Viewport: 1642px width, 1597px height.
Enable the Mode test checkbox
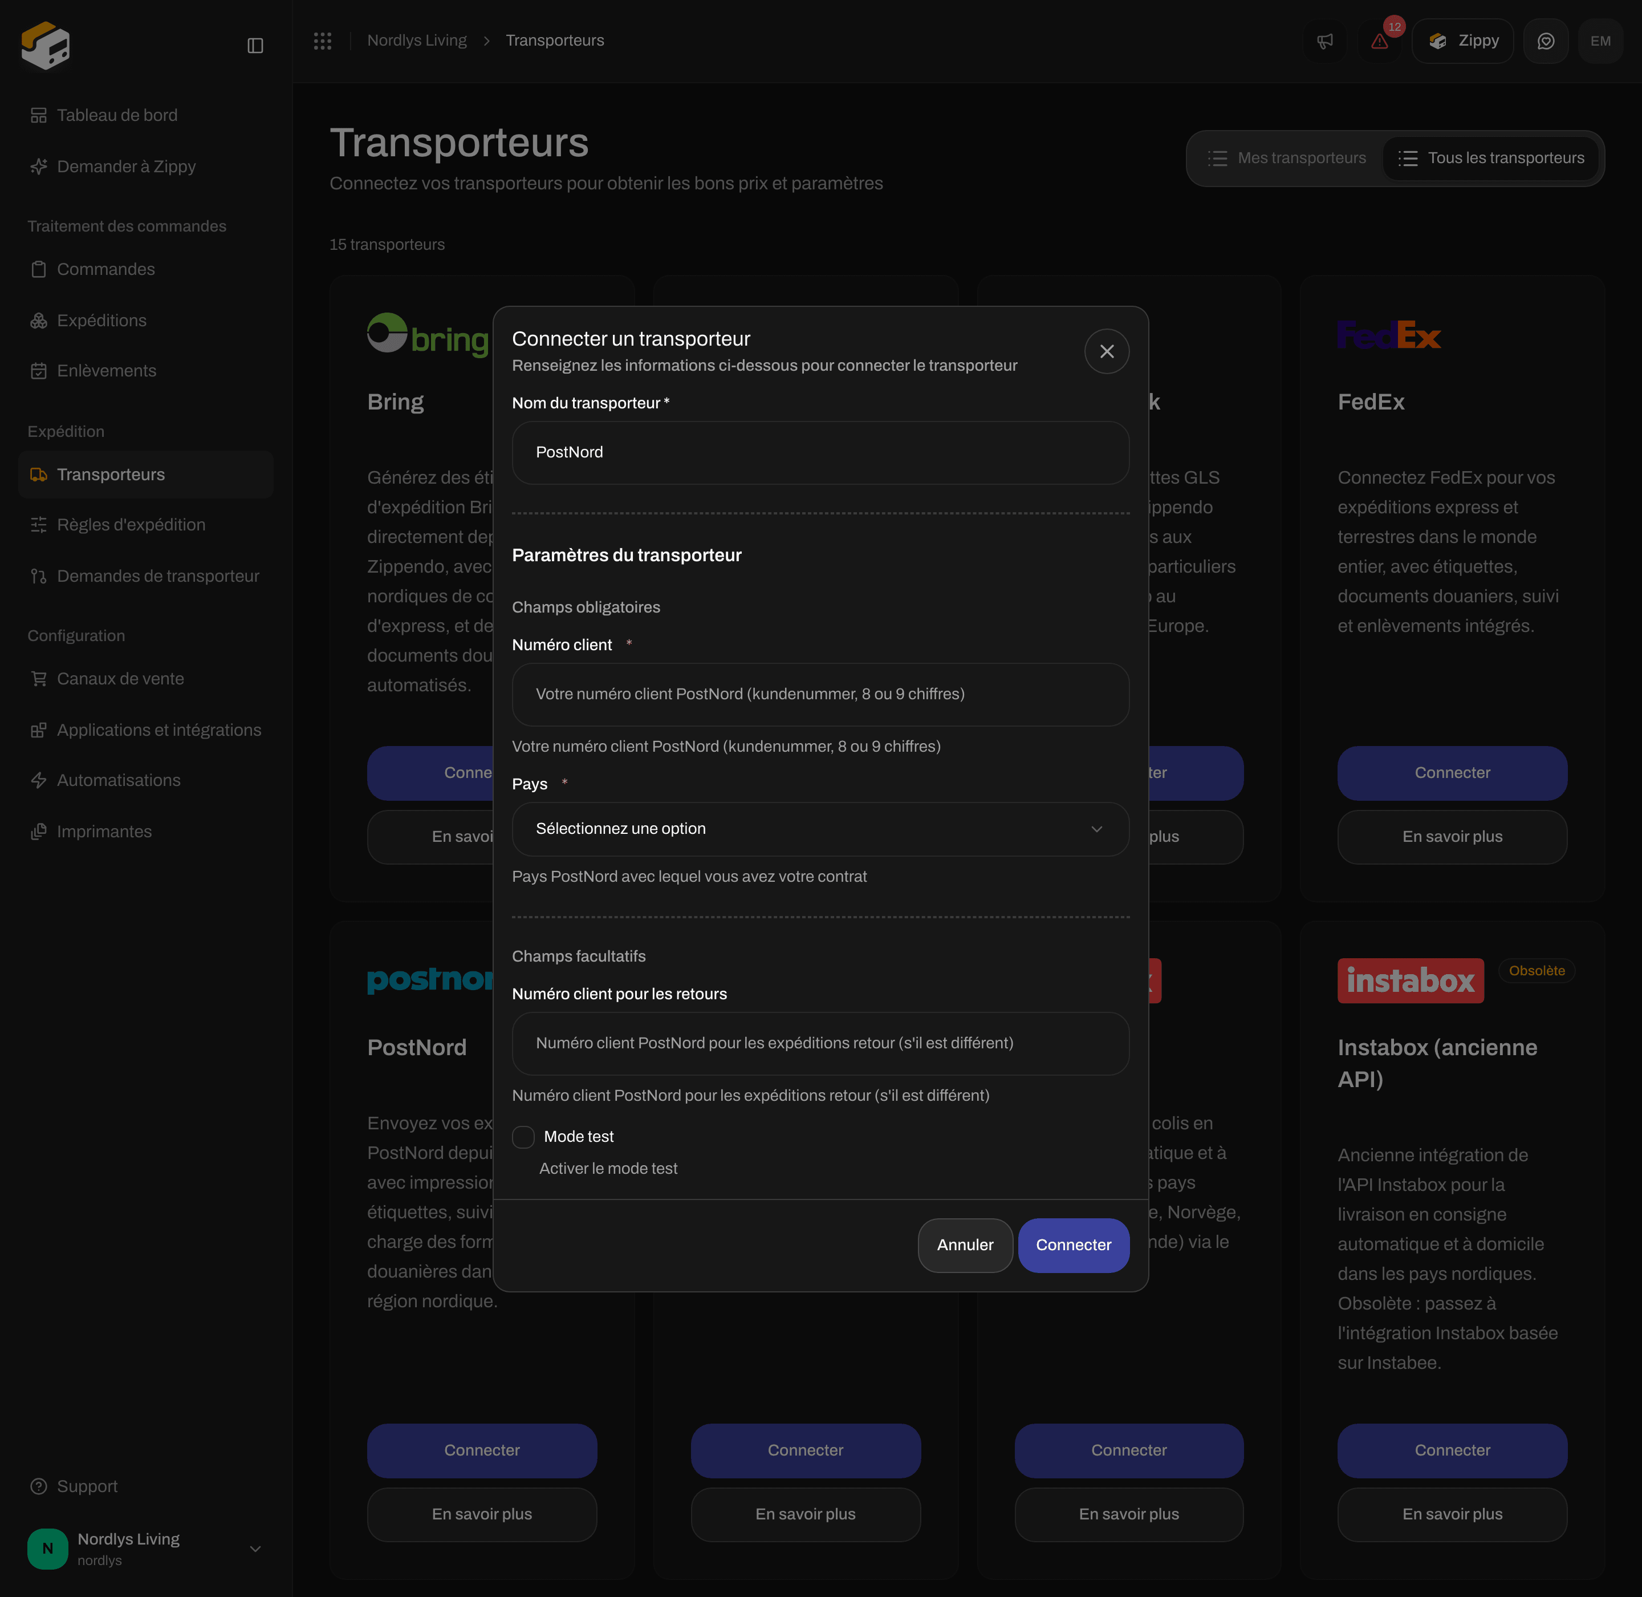[x=523, y=1137]
